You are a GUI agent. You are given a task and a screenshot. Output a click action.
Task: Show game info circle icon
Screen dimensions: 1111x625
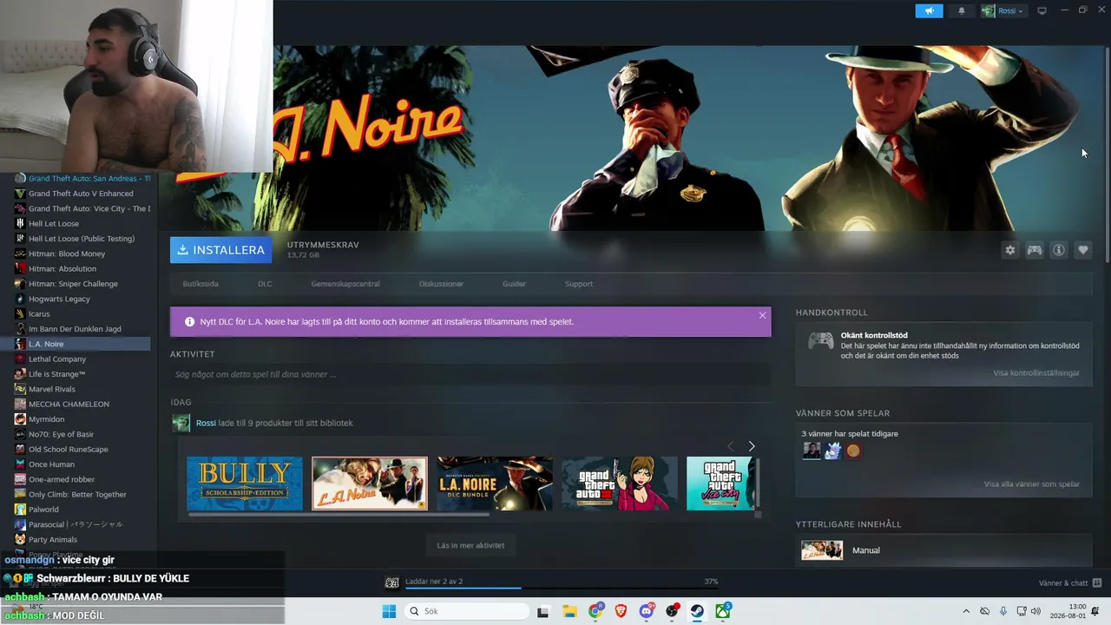pyautogui.click(x=1059, y=250)
